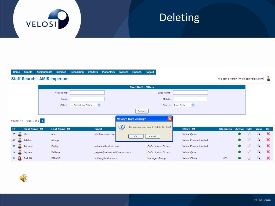
Task: Open the Assignments menu
Action: [x=44, y=72]
